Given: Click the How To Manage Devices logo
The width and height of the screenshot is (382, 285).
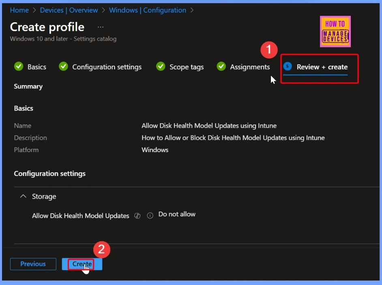Looking at the screenshot, I should [x=335, y=32].
